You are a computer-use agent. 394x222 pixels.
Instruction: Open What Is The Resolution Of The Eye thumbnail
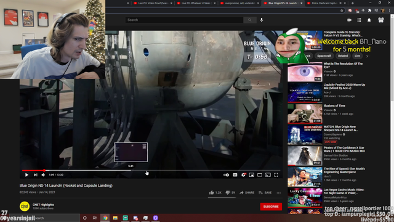point(305,72)
